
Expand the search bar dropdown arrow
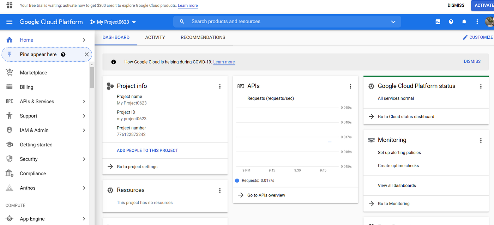(393, 22)
